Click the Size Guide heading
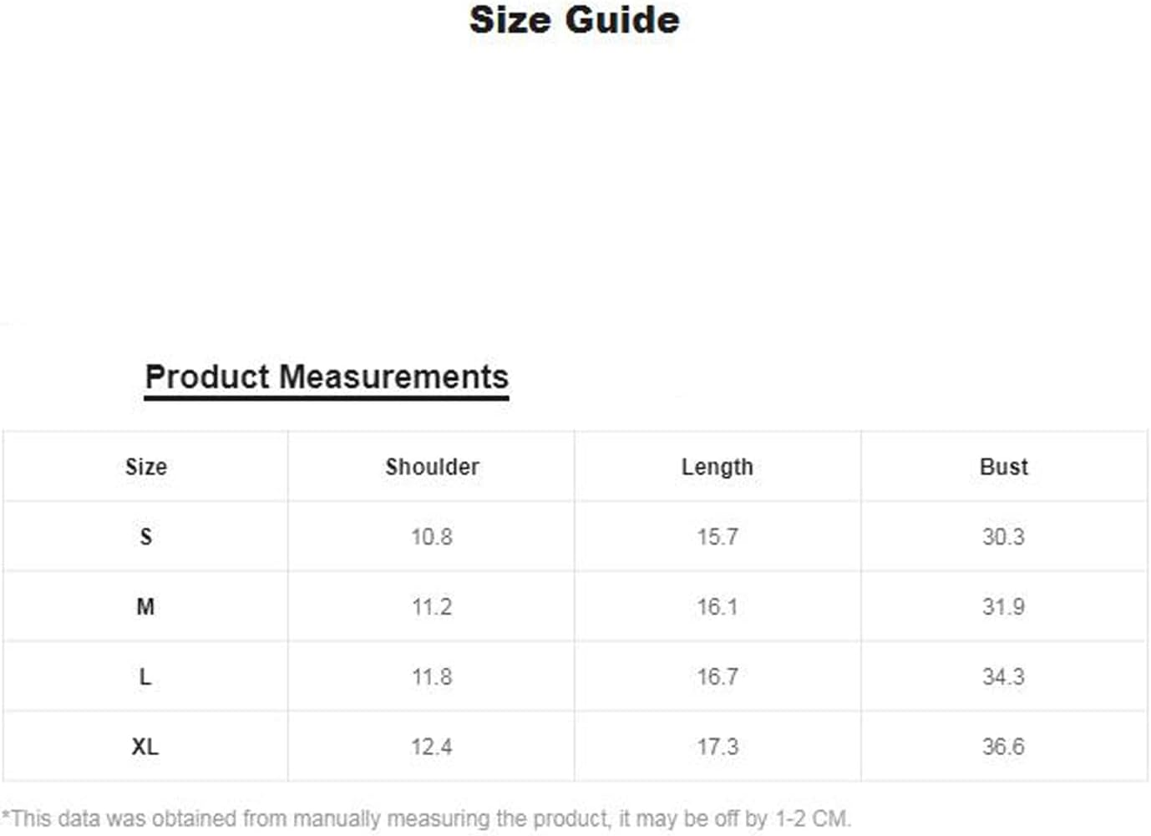Screen dimensions: 1151x836 click(x=575, y=20)
